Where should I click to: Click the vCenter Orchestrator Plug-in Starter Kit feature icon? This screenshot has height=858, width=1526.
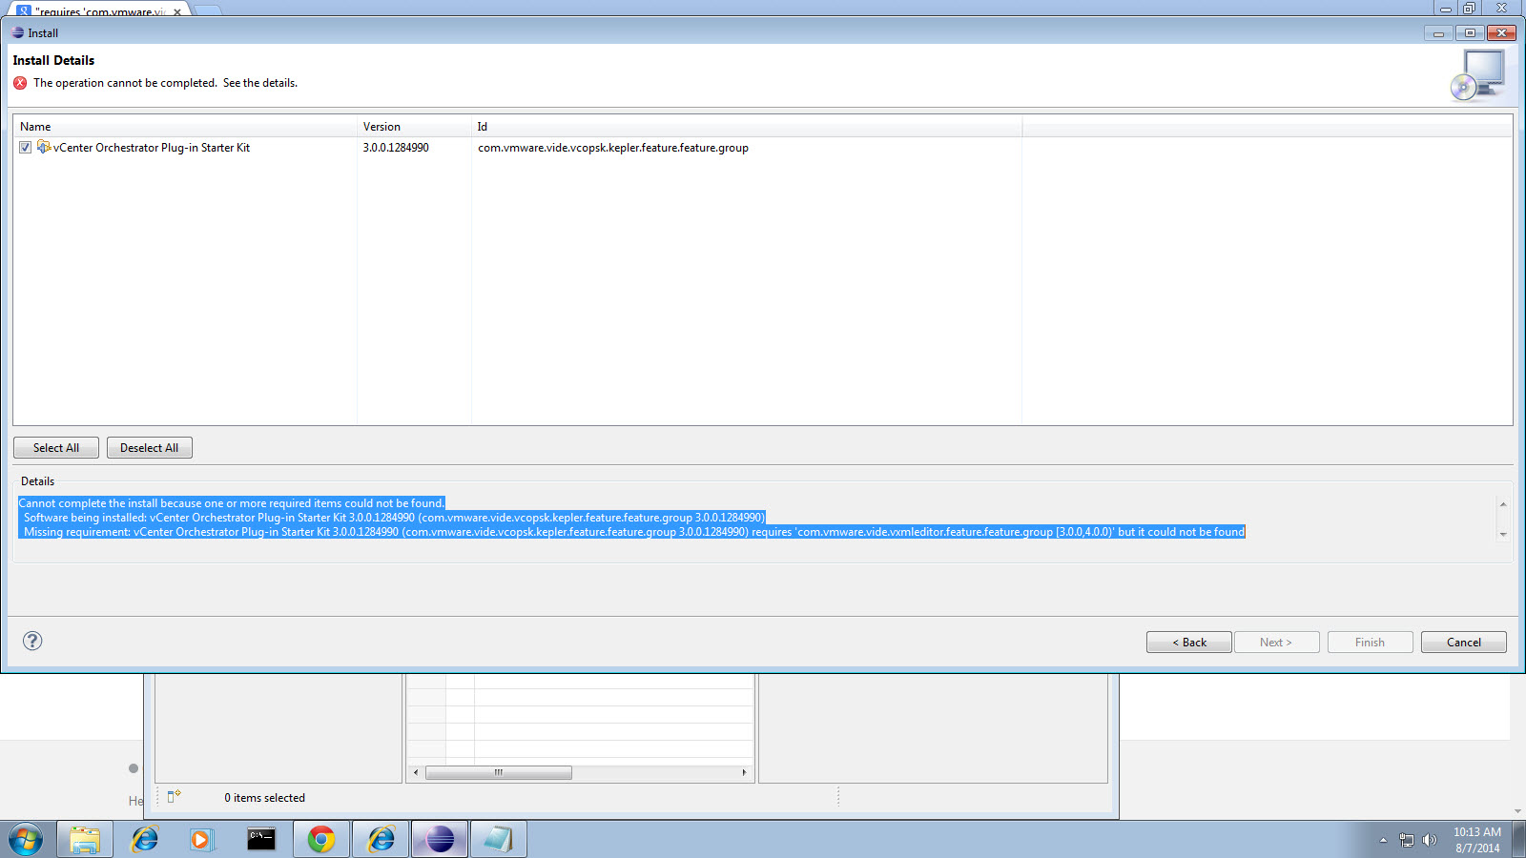44,147
